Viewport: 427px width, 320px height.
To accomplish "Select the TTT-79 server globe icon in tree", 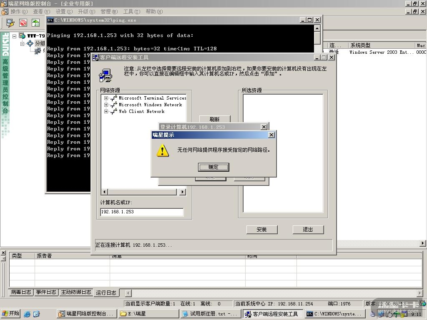I will click(22, 36).
